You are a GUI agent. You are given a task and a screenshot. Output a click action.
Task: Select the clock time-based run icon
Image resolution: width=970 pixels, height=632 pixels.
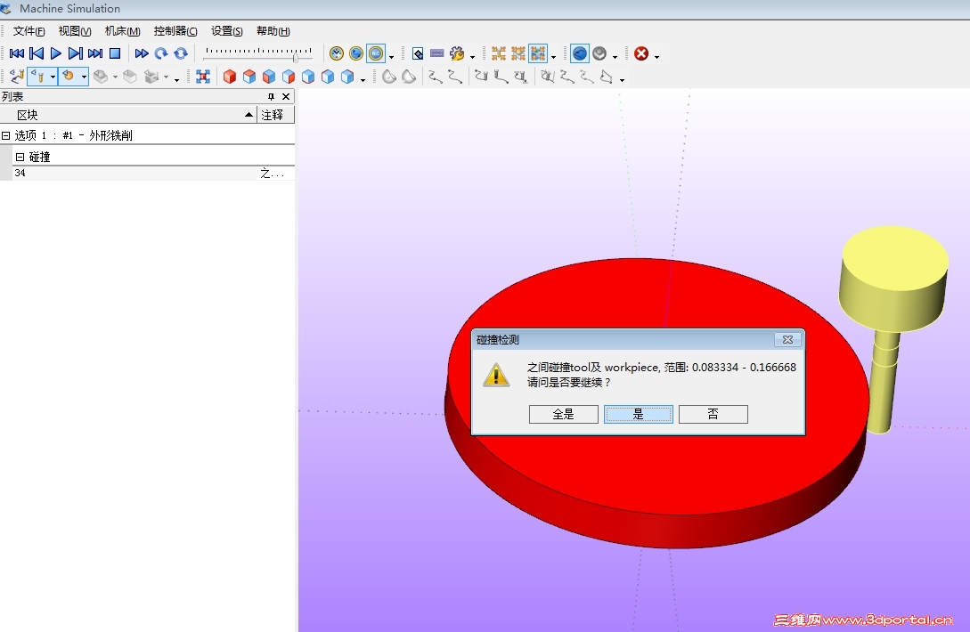[337, 53]
